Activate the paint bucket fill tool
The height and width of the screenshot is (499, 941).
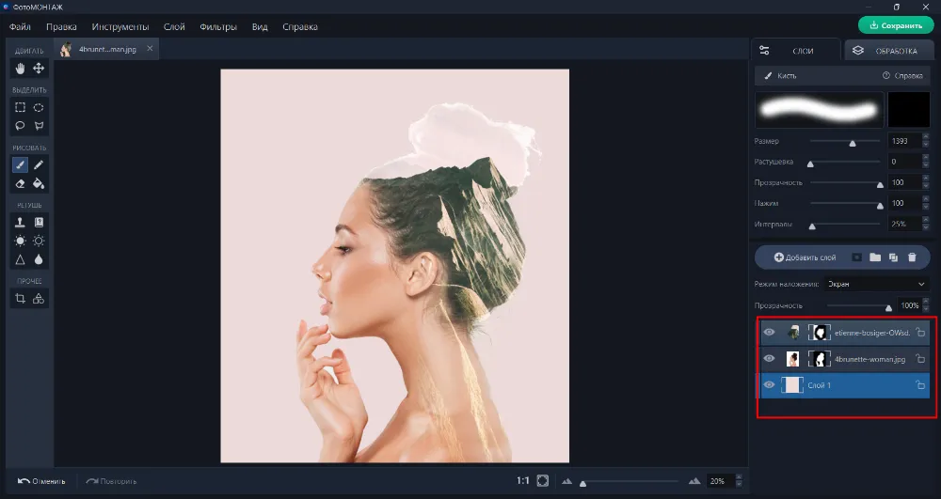pyautogui.click(x=39, y=183)
